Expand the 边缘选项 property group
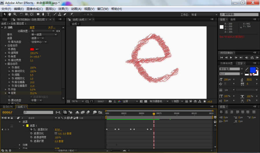Image resolution: width=260 pixels, height=153 pixels. 6,45
